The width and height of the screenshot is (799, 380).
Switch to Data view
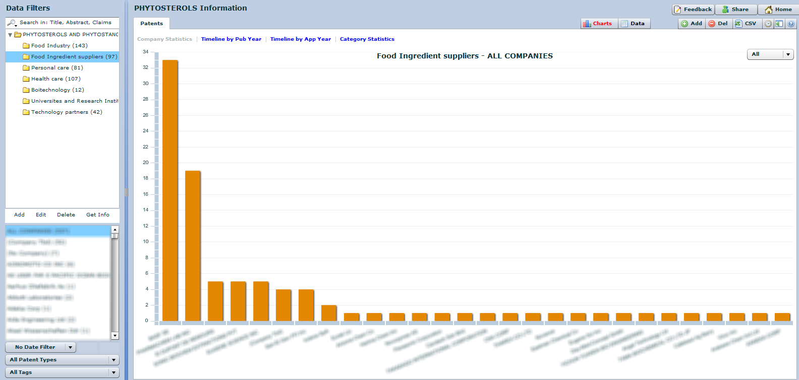coord(633,24)
